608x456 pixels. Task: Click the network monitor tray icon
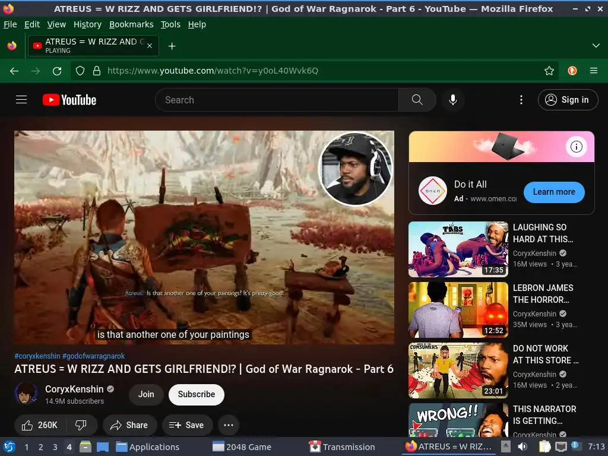[560, 446]
